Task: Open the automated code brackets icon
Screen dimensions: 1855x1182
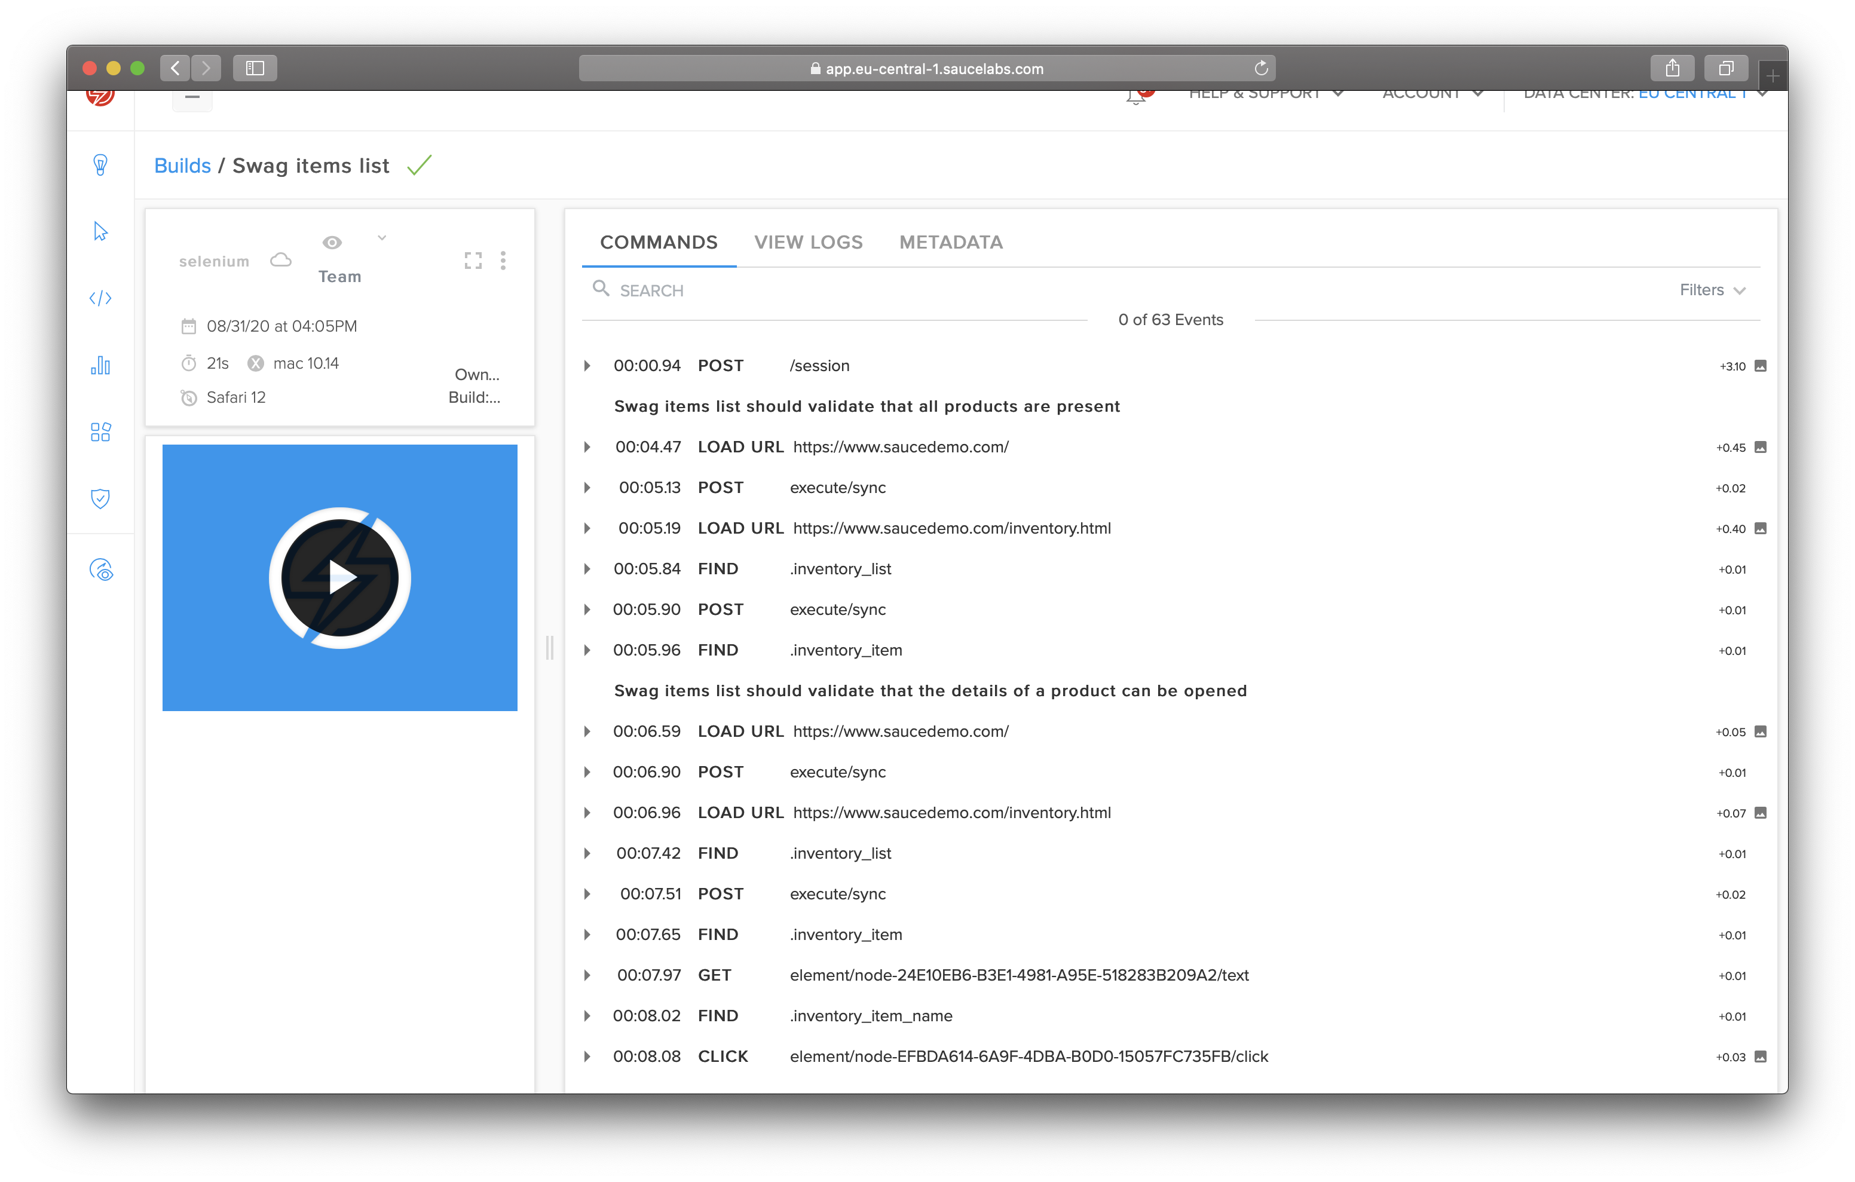Action: pos(100,298)
